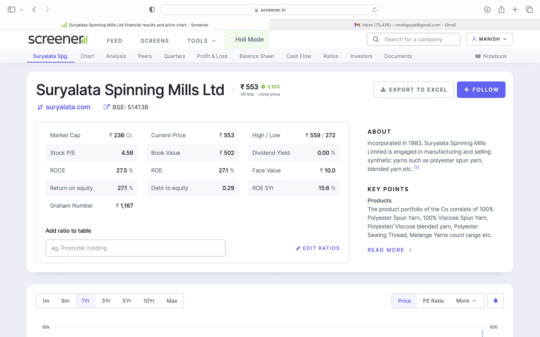Click the Safari sidebar toggle icon
540x337 pixels.
[11, 10]
